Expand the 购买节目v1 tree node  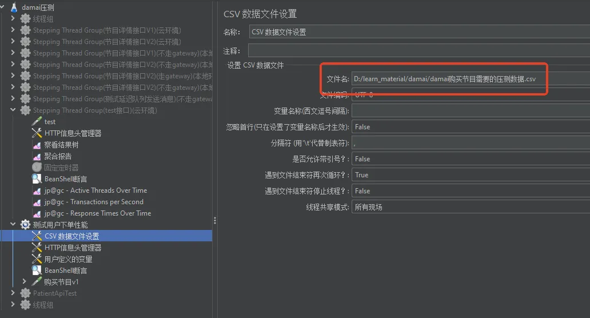pyautogui.click(x=25, y=281)
